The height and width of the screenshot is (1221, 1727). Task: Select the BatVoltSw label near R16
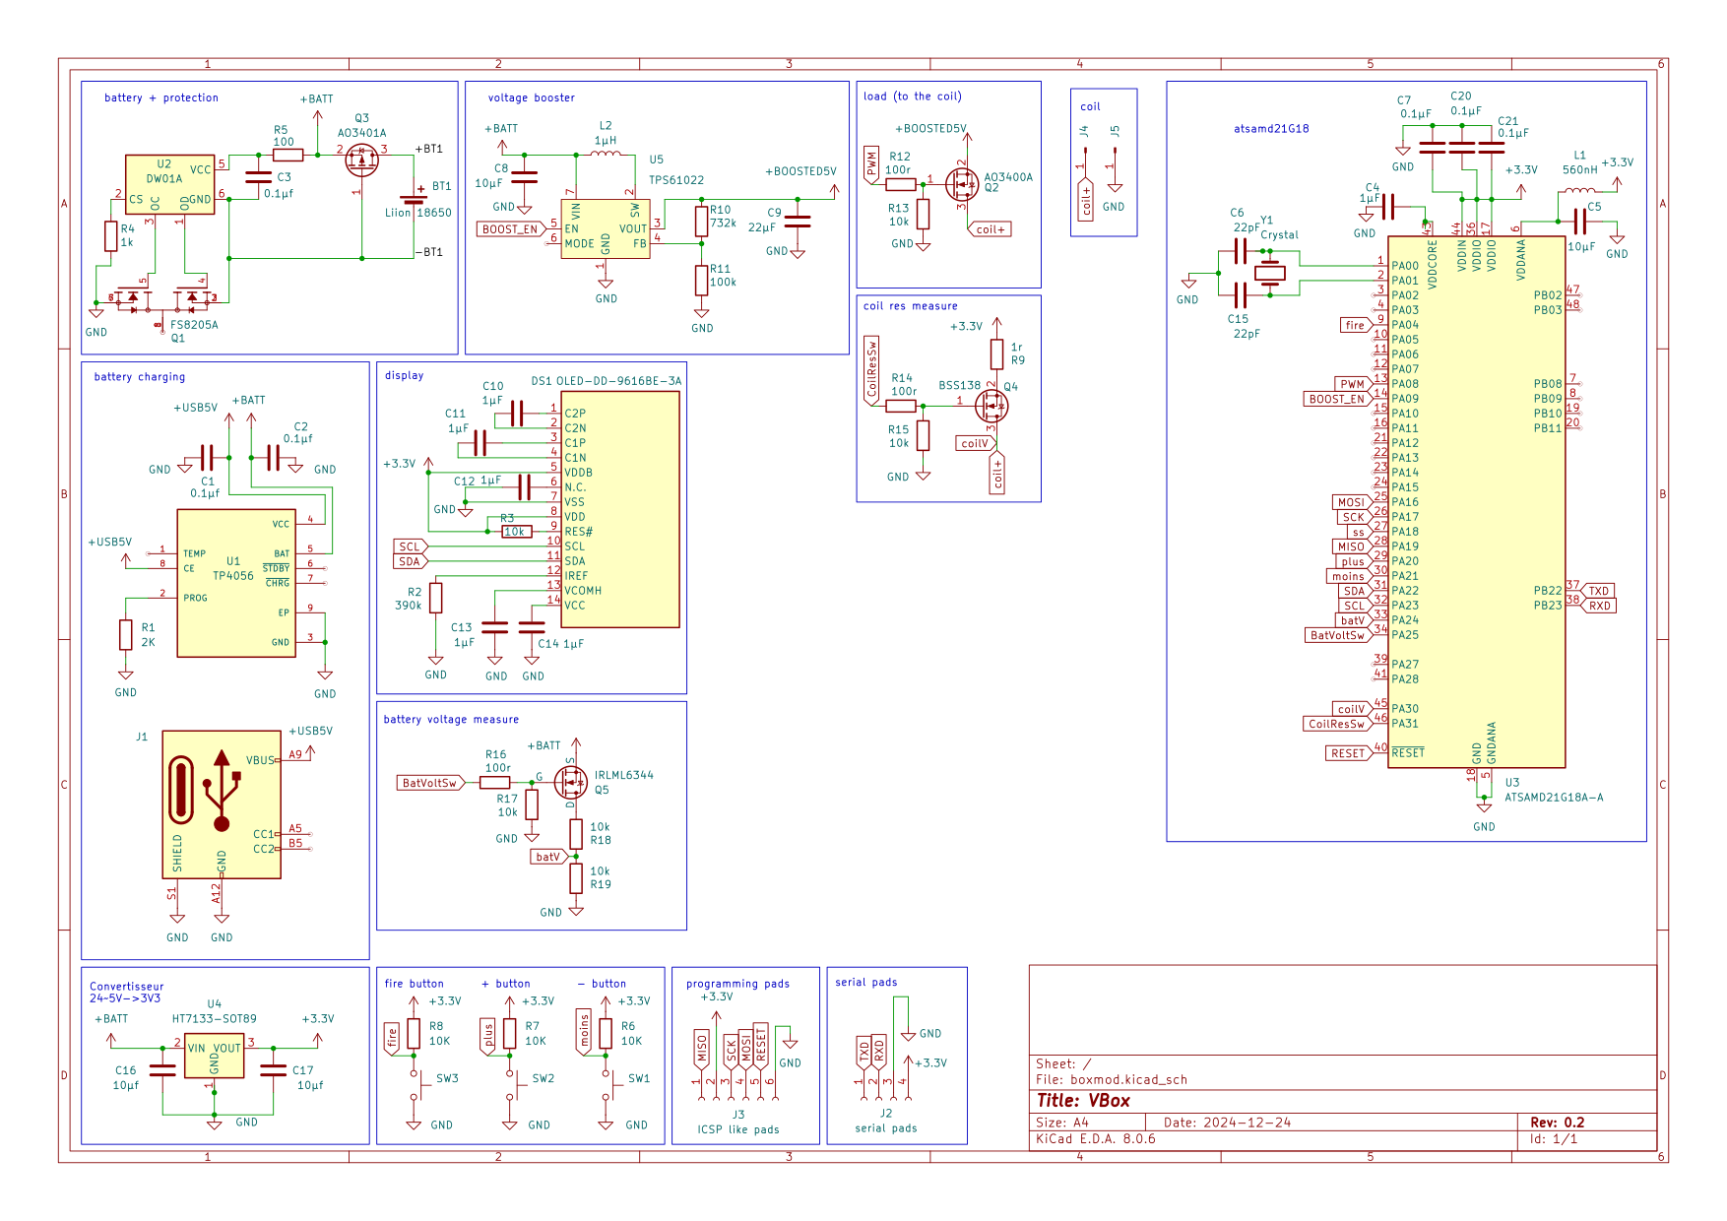pos(431,783)
